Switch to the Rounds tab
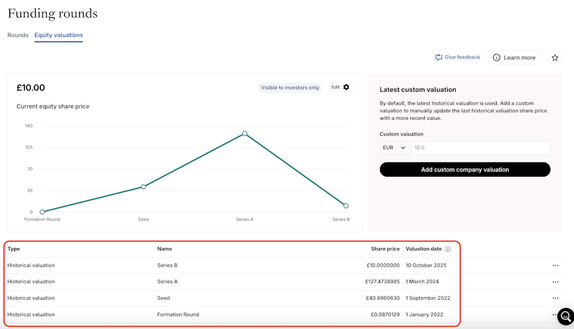The image size is (574, 329). (x=18, y=35)
